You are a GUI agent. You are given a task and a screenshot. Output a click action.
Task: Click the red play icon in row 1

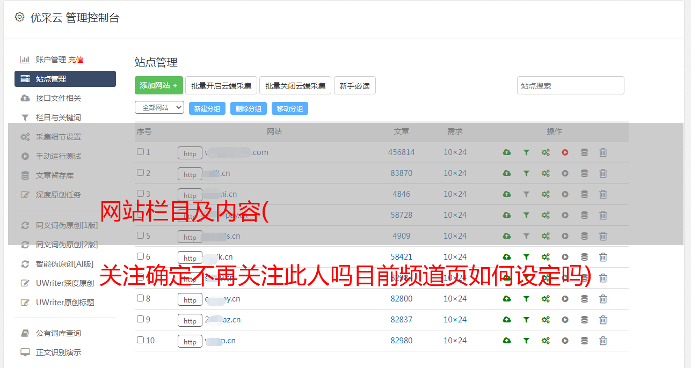[565, 152]
